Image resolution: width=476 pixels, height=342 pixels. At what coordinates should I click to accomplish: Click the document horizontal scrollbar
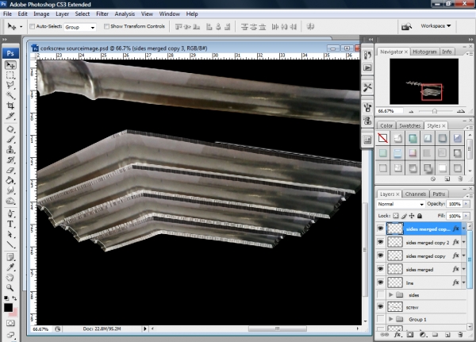tap(277, 329)
